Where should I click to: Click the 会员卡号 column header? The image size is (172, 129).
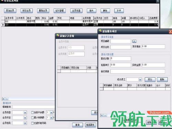[x=10, y=18]
